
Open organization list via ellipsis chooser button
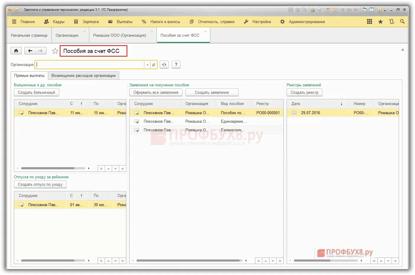pos(154,64)
